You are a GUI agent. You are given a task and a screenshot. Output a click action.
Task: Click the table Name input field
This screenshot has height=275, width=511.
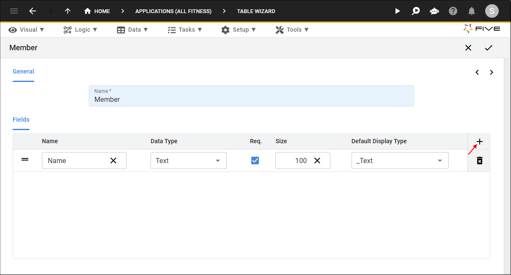tap(251, 96)
